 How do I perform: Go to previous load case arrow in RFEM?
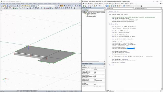click(57, 6)
